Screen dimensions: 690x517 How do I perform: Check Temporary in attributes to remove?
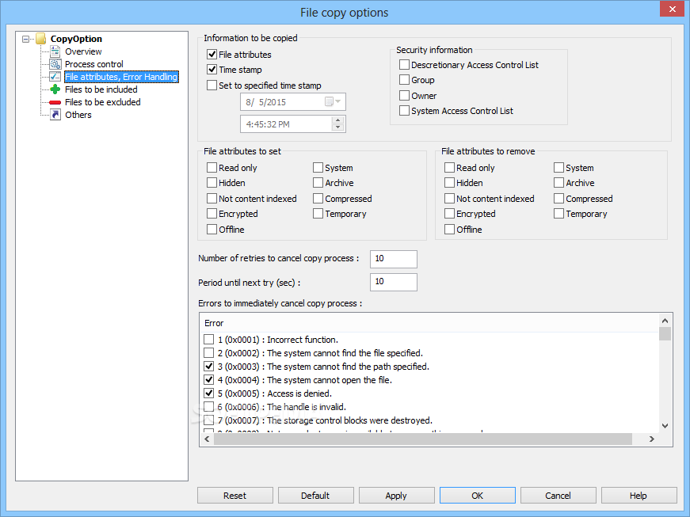click(558, 214)
